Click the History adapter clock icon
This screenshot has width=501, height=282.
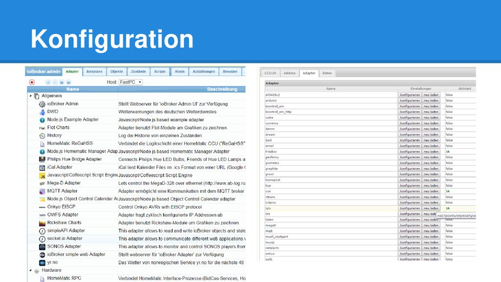tap(42, 136)
